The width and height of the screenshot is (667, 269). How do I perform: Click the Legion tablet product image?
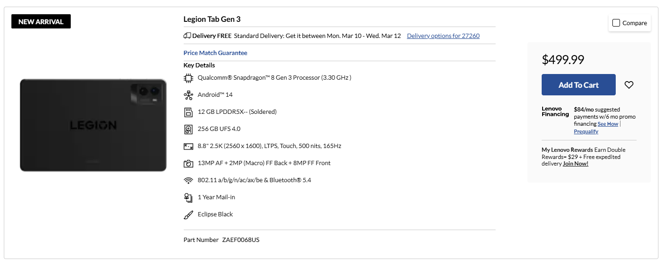[x=93, y=125]
